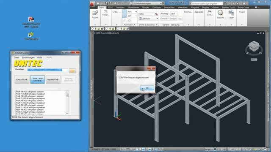Screen dimensions: 271x152
Task: Select the AutoCAD Plant 3D desktop shortcut
Action: point(31,22)
